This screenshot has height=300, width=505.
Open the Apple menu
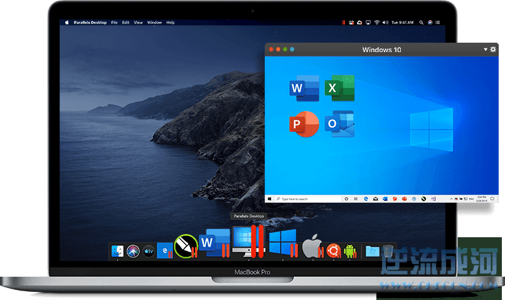[x=67, y=23]
